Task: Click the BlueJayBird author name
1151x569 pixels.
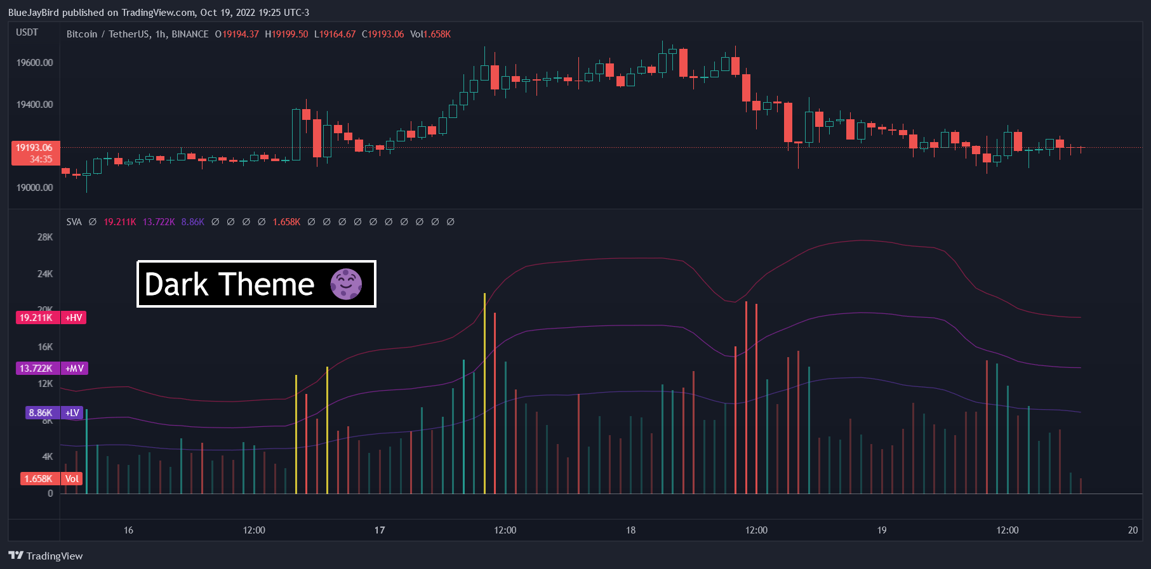Action: click(x=34, y=13)
